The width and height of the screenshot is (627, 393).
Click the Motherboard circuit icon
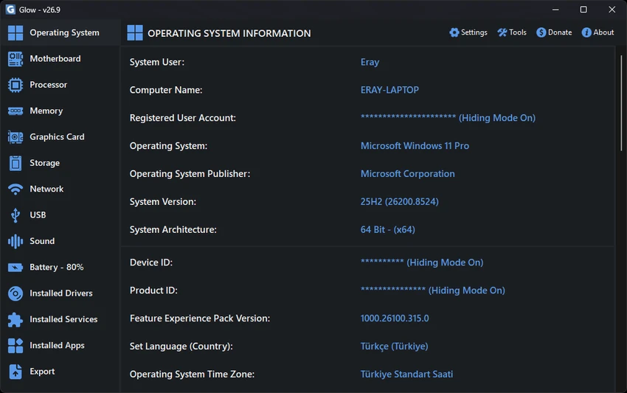(15, 59)
